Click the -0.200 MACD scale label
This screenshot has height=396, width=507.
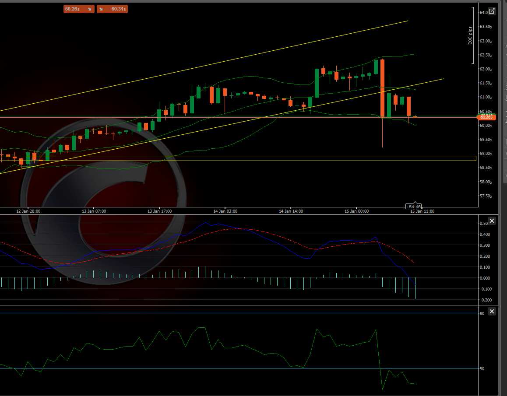coord(485,300)
